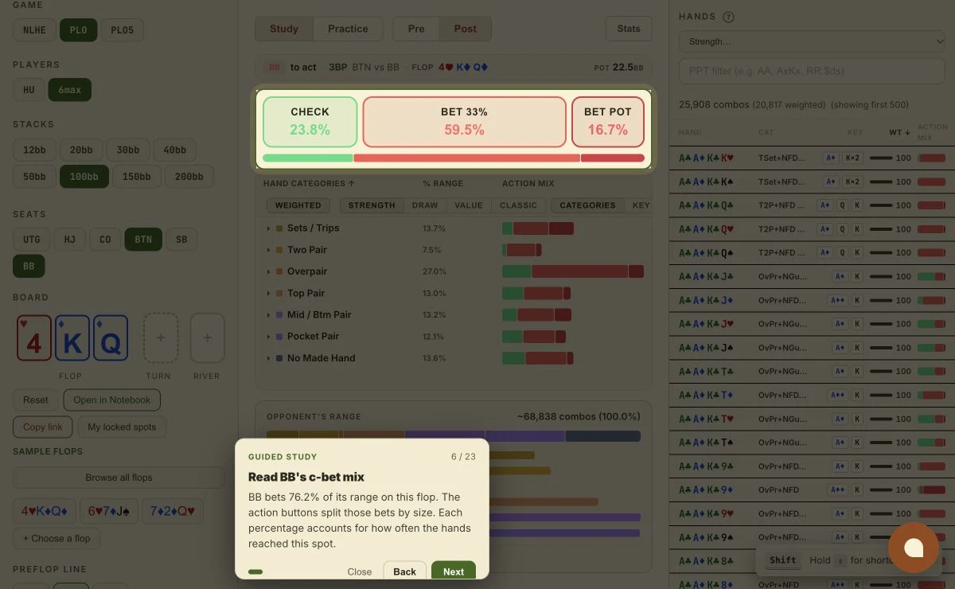The image size is (955, 589).
Task: Open the orange chat bubble widget
Action: tap(913, 548)
